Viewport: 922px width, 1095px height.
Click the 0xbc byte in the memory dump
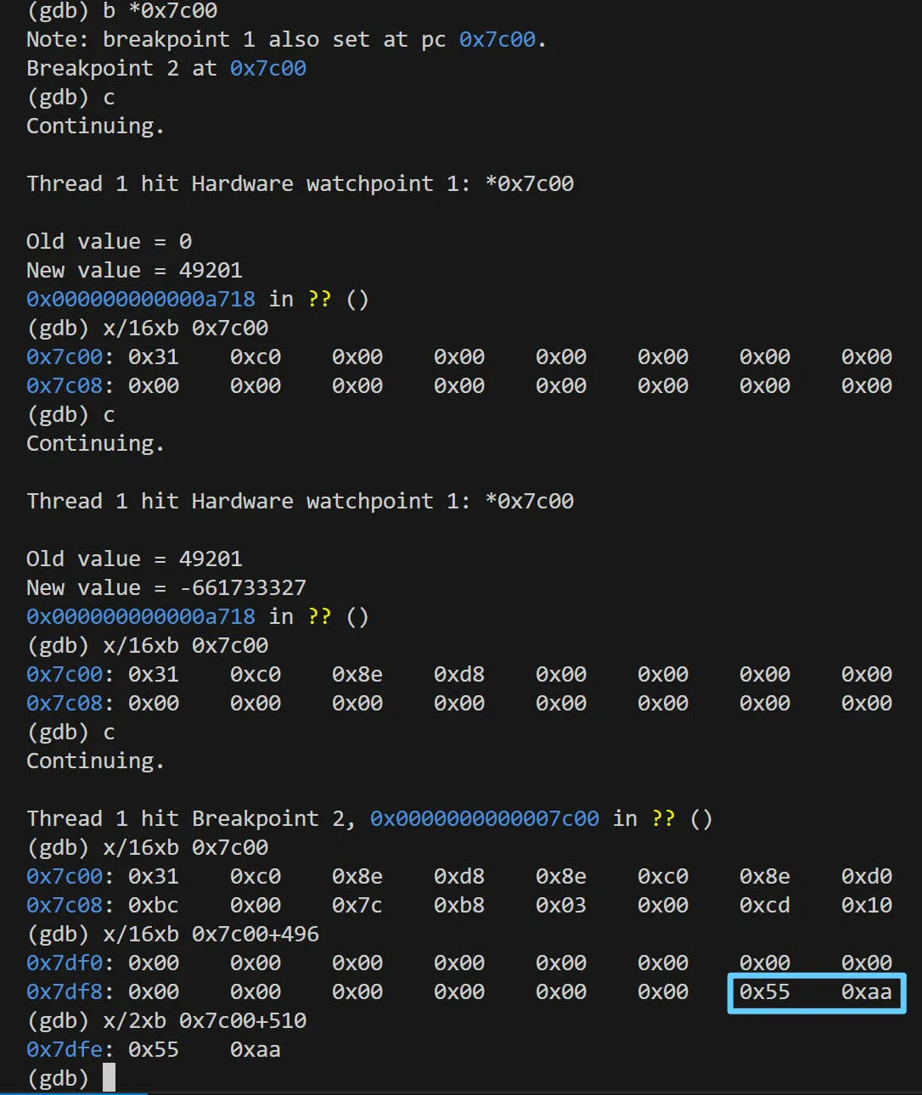[x=154, y=906]
